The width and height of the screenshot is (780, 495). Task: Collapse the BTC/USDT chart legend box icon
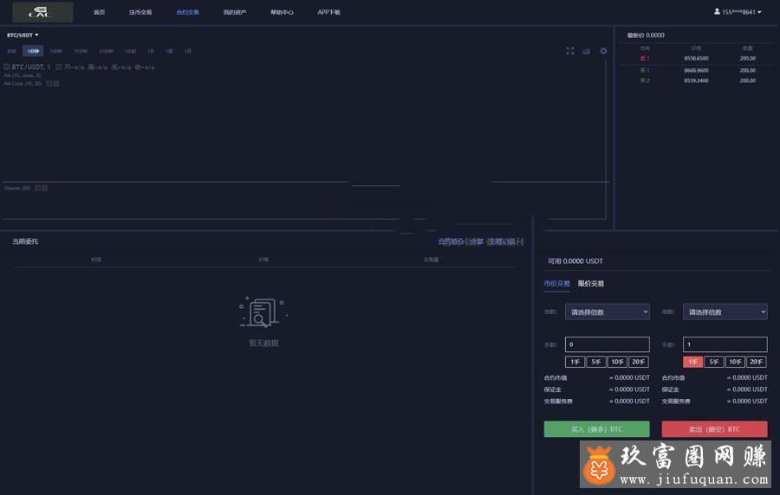pyautogui.click(x=7, y=67)
